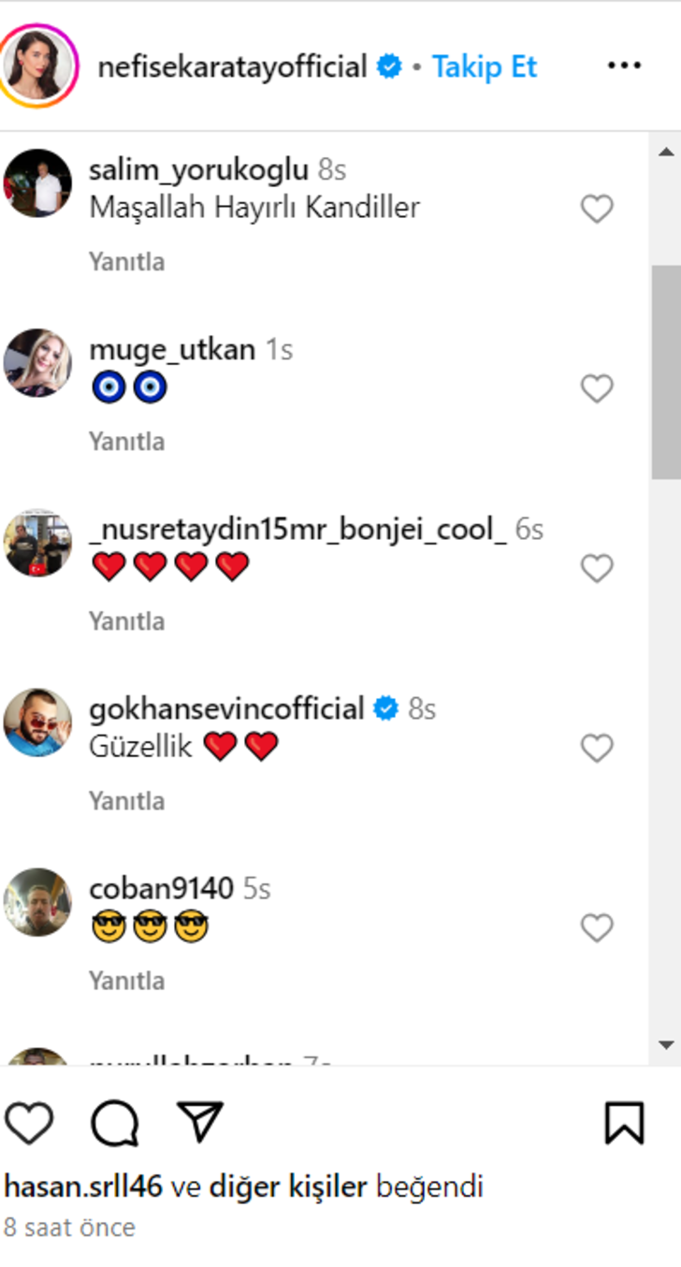Like coban9140's comment heart
This screenshot has height=1267, width=681.
coord(596,927)
